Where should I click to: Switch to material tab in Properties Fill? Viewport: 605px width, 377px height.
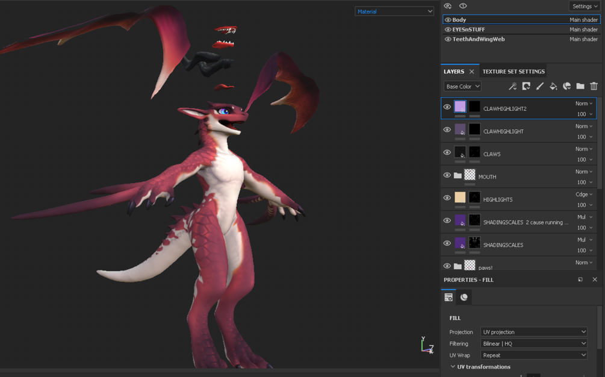tap(464, 297)
